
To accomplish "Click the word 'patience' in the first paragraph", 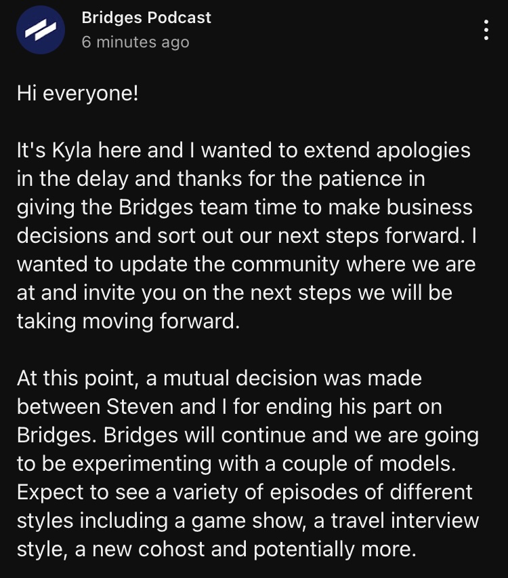I will point(360,179).
